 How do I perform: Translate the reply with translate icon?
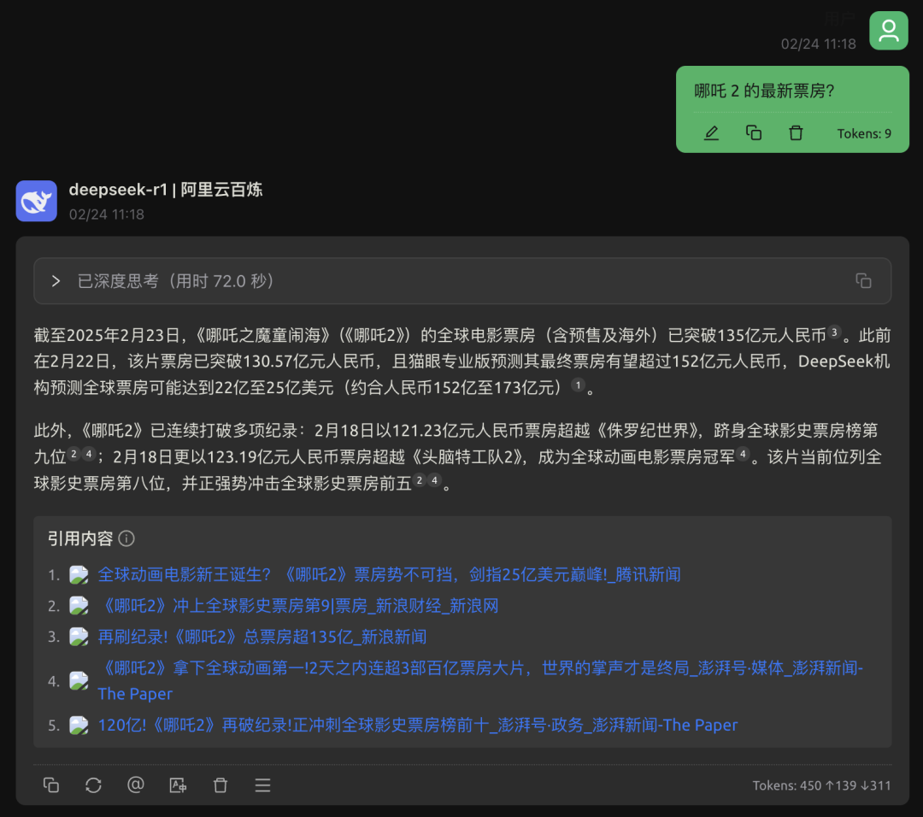pyautogui.click(x=179, y=785)
